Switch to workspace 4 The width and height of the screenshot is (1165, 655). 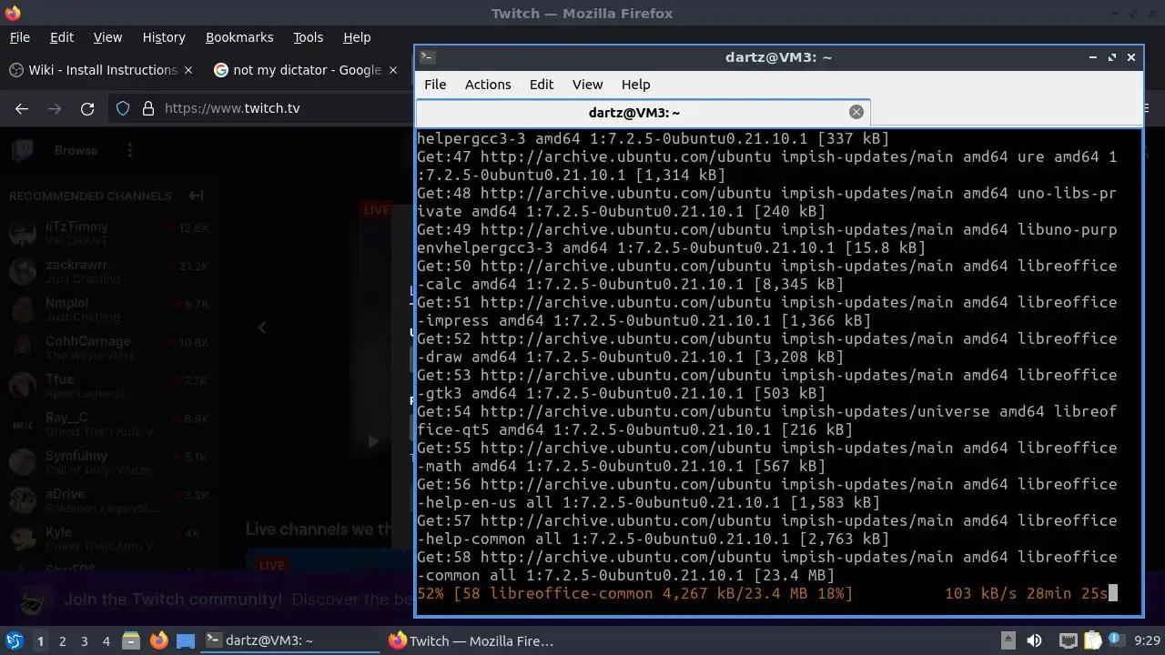[x=106, y=640]
